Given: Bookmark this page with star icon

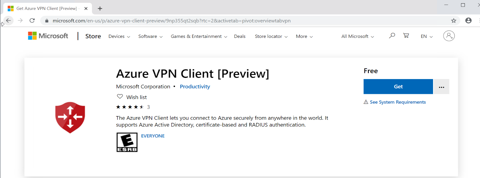Looking at the screenshot, I should [x=454, y=20].
